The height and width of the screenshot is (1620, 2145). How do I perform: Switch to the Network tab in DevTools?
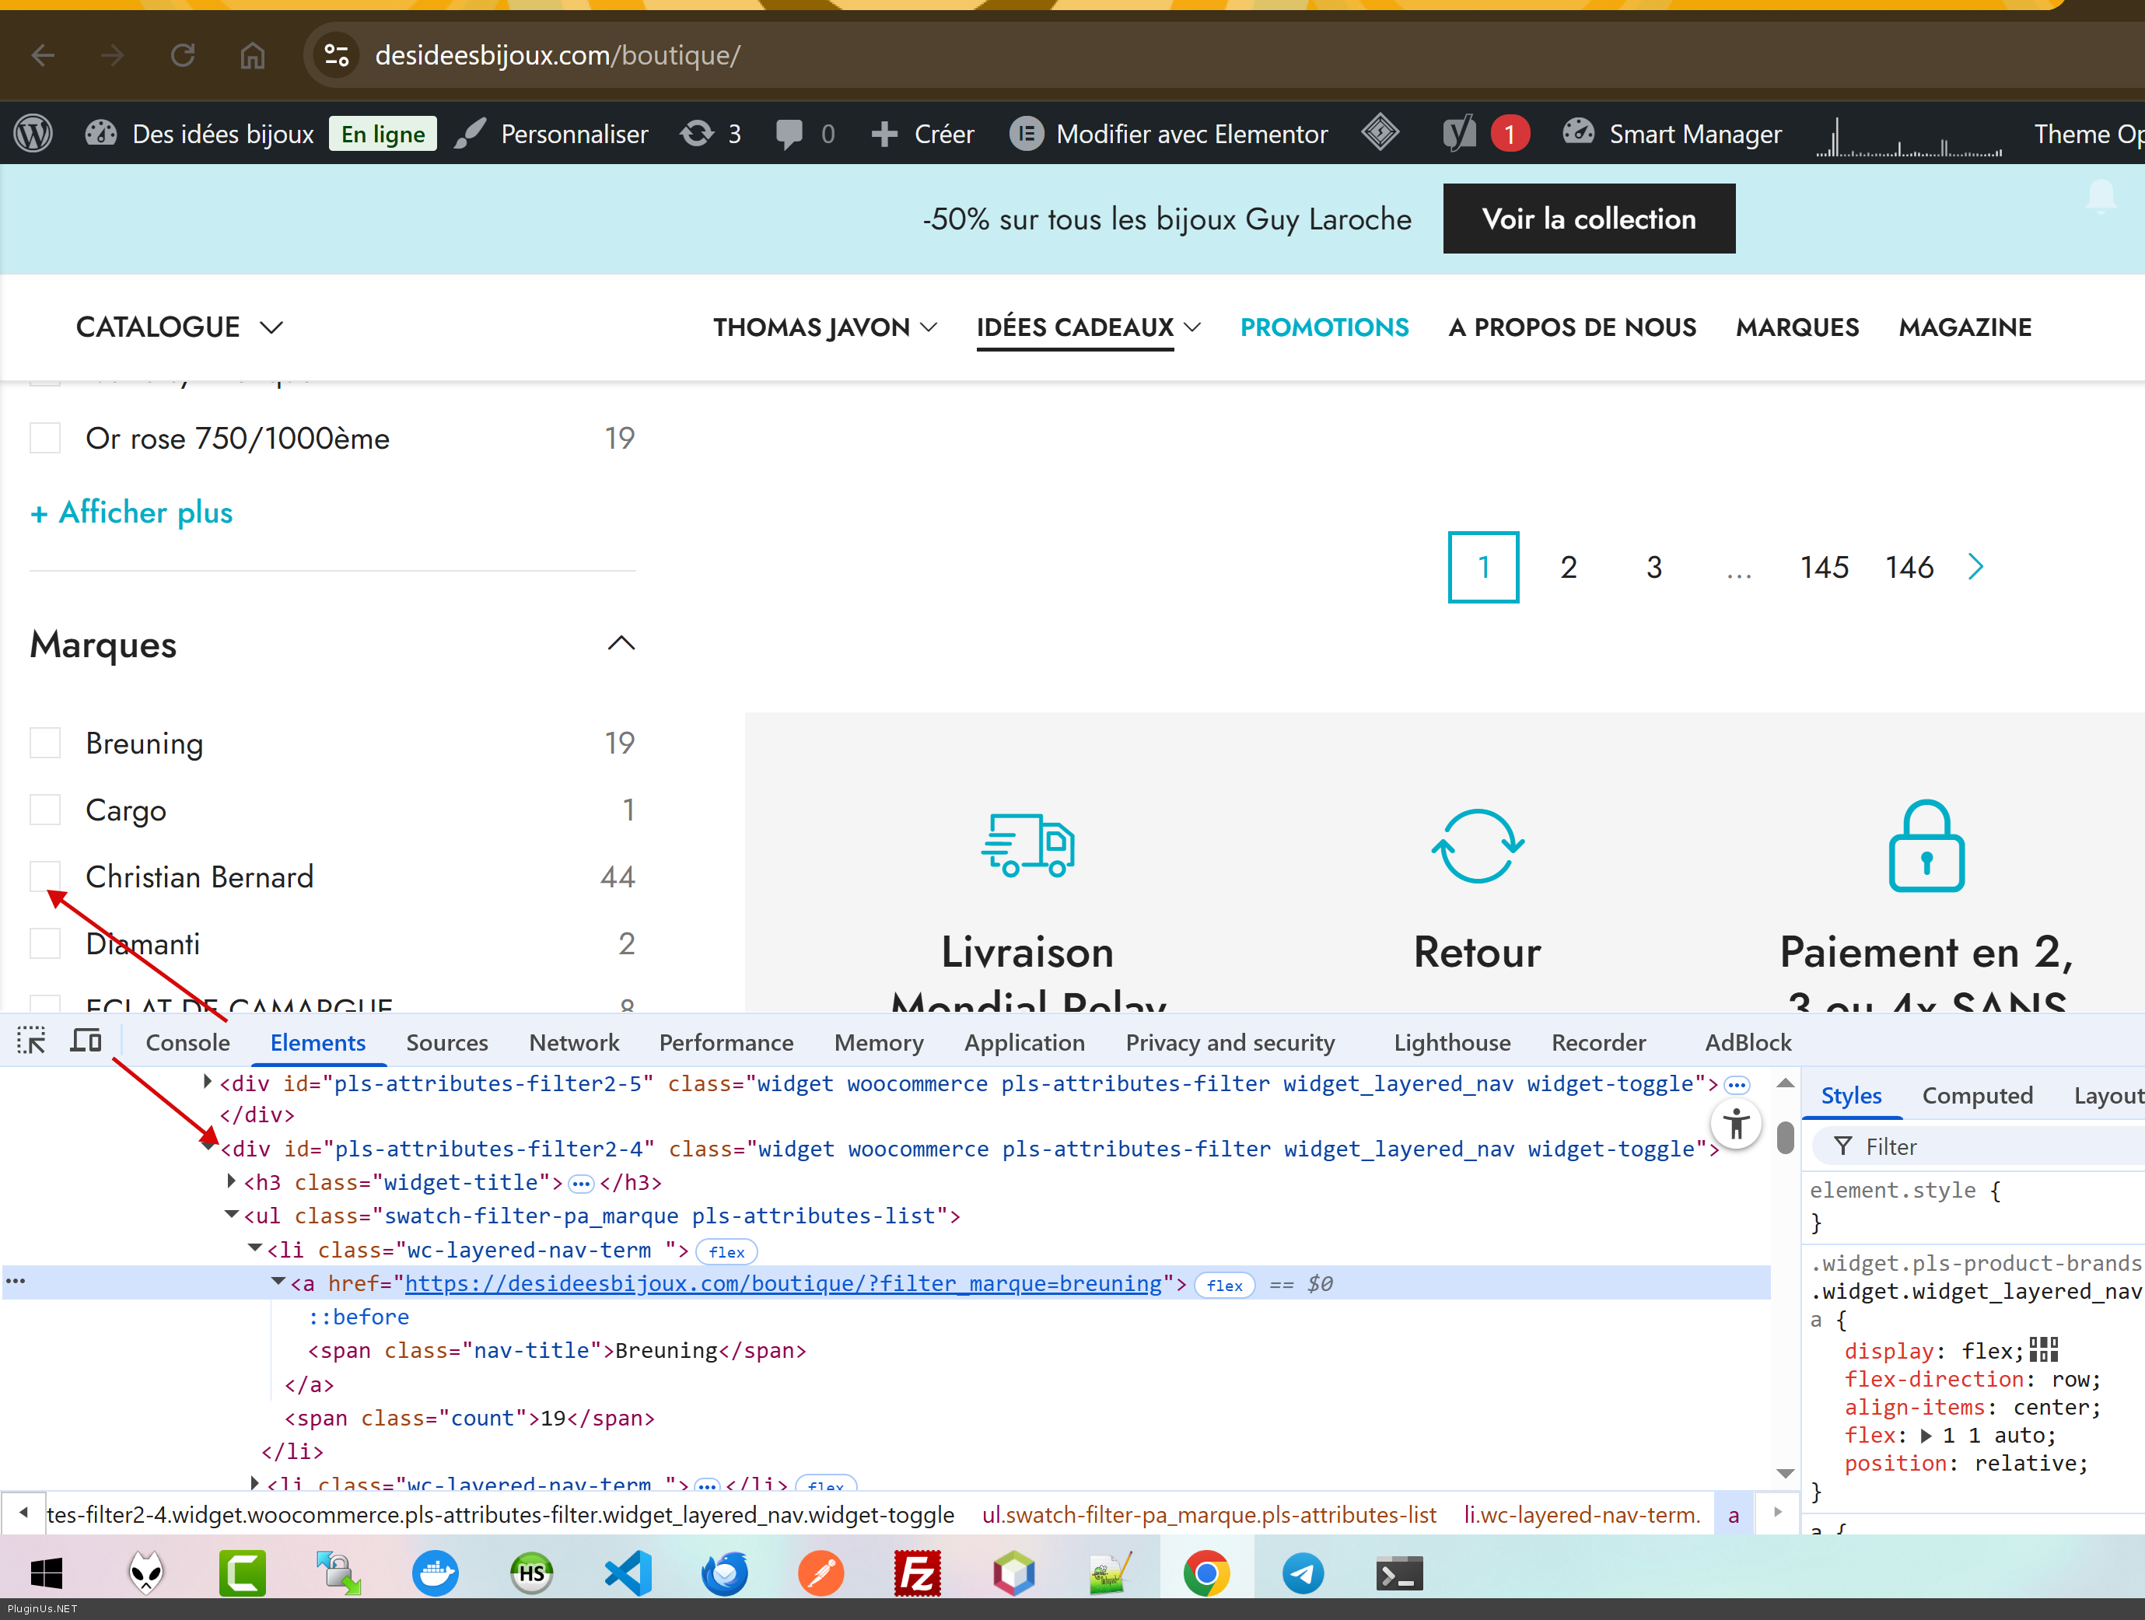(x=573, y=1042)
